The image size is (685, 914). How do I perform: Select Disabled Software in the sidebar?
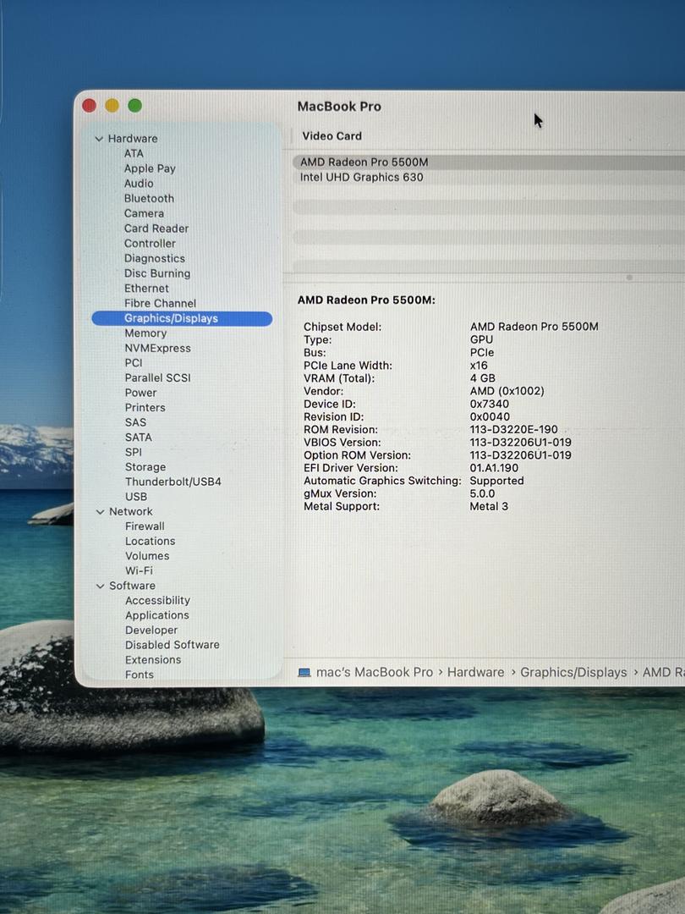coord(173,645)
